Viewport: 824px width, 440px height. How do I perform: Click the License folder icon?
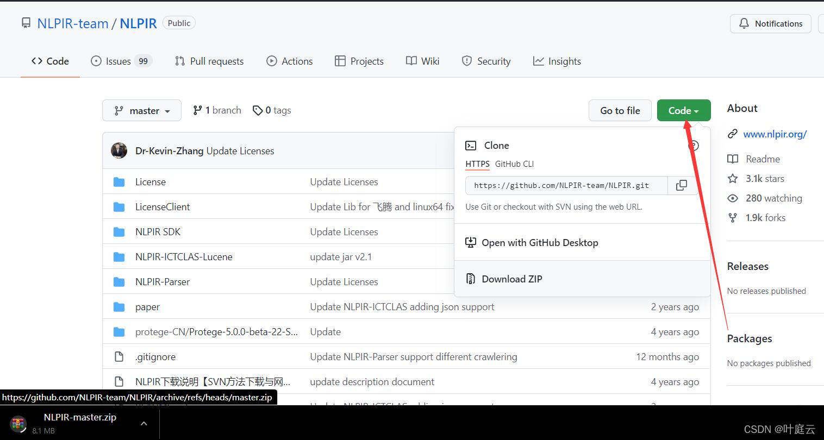pyautogui.click(x=119, y=182)
